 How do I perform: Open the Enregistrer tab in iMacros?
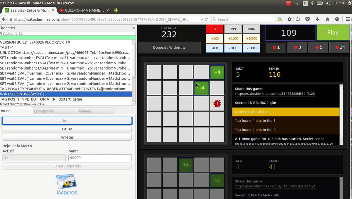click(54, 111)
